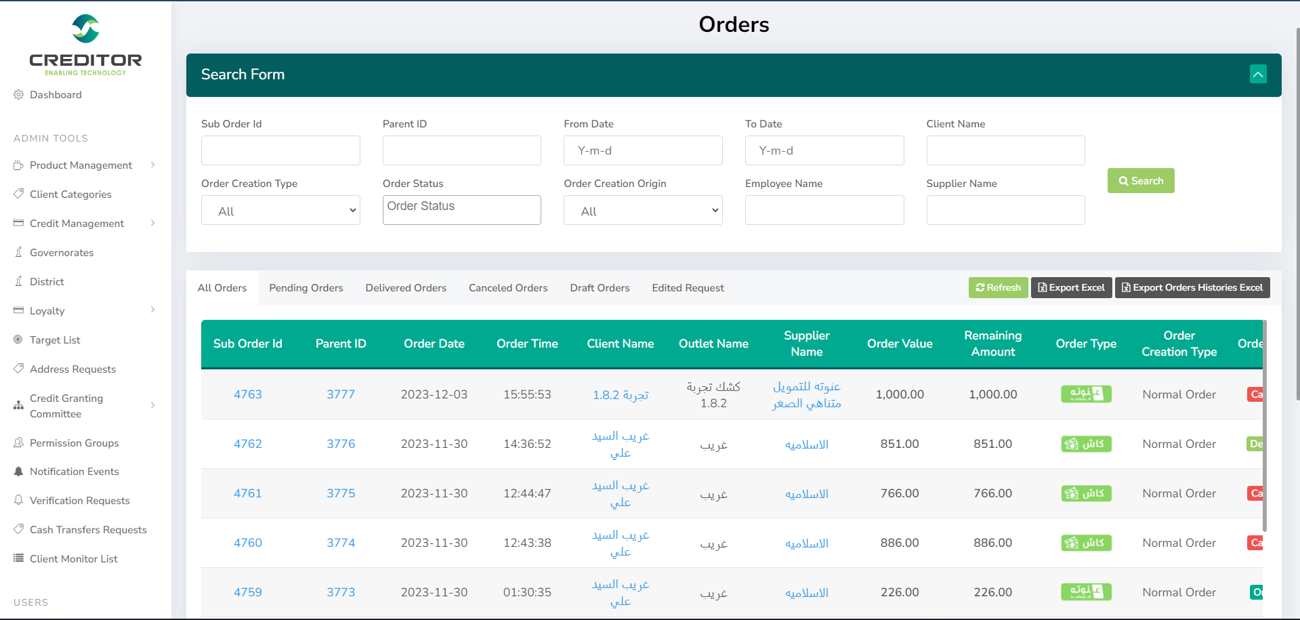Click the Permission Groups icon
1300x620 pixels.
tap(18, 442)
